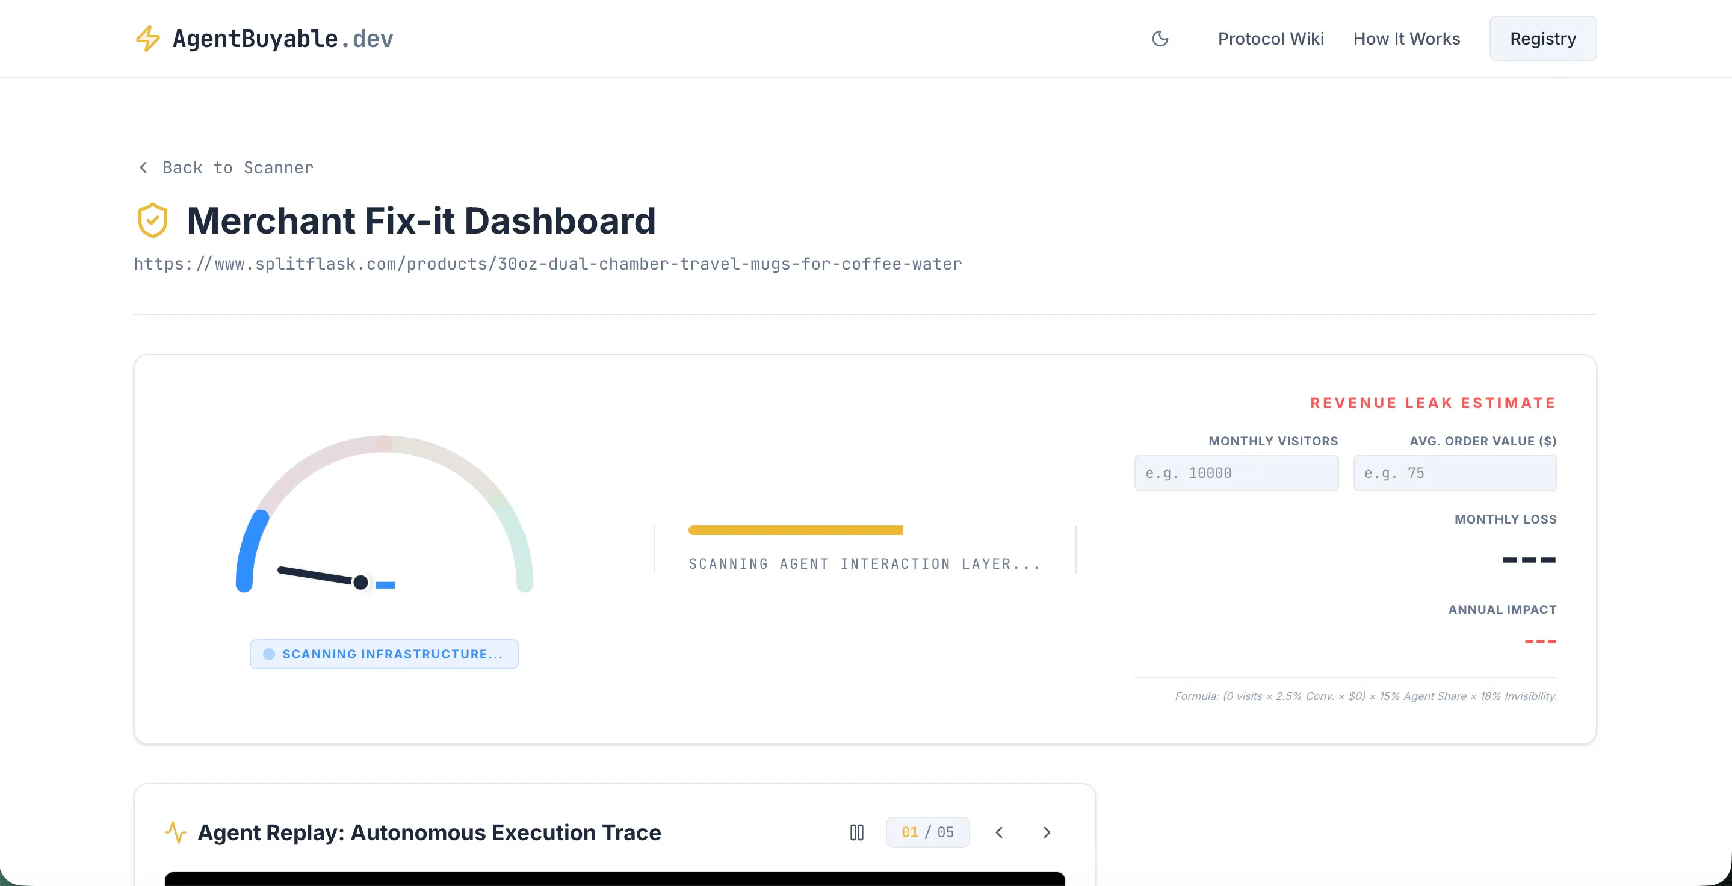Click the formula footnote text
The height and width of the screenshot is (886, 1732).
tap(1366, 696)
